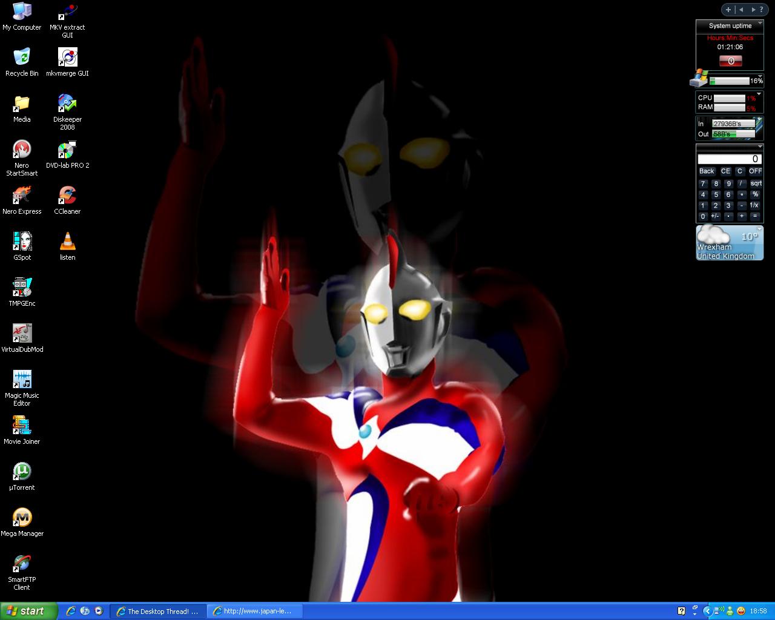Select the Recycle Bin icon

click(x=22, y=62)
